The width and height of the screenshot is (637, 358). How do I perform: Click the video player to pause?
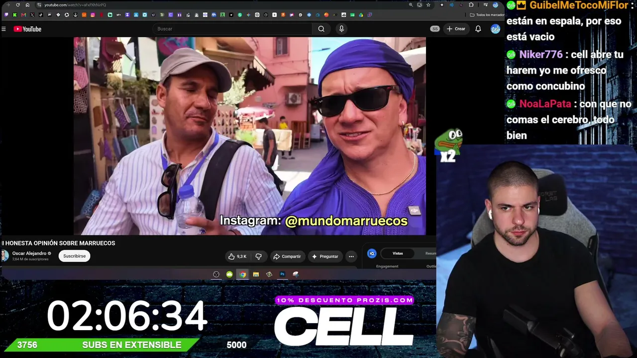pyautogui.click(x=250, y=136)
